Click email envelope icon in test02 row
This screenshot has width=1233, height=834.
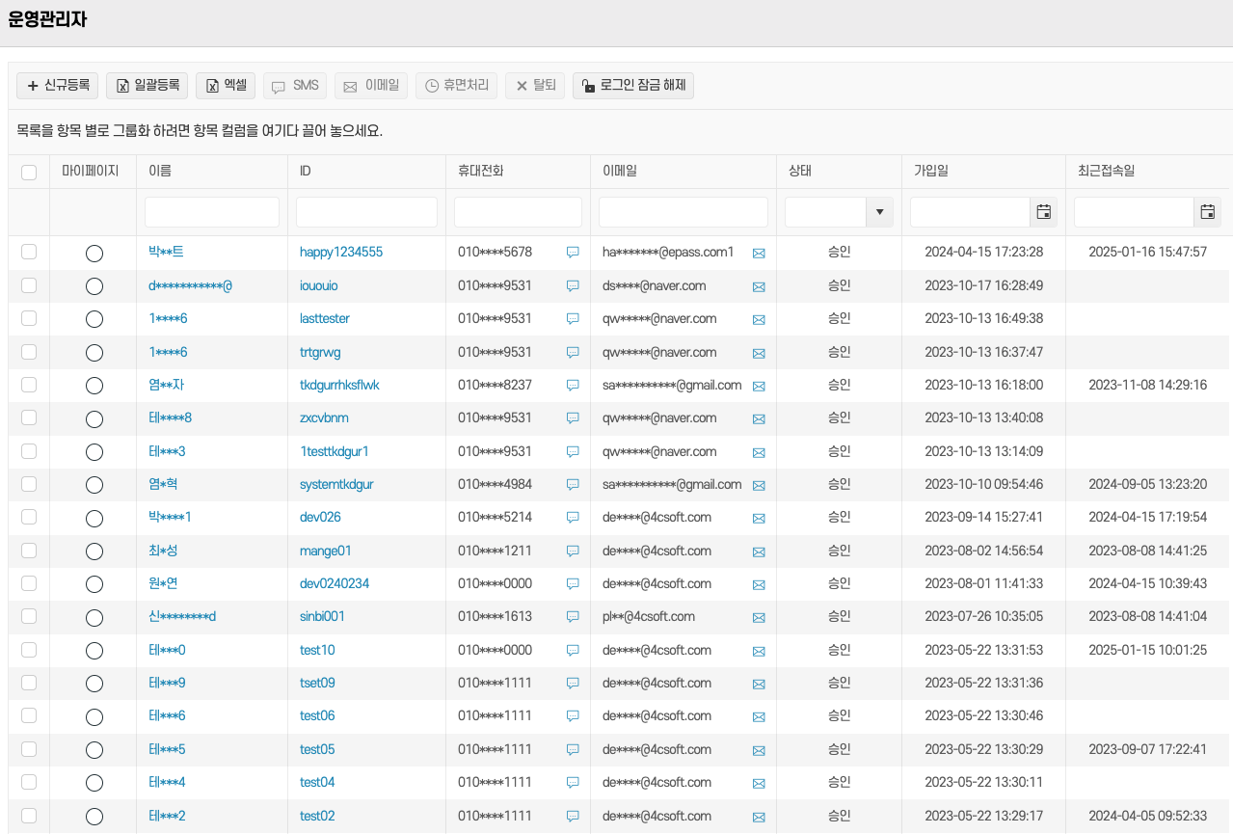tap(759, 817)
